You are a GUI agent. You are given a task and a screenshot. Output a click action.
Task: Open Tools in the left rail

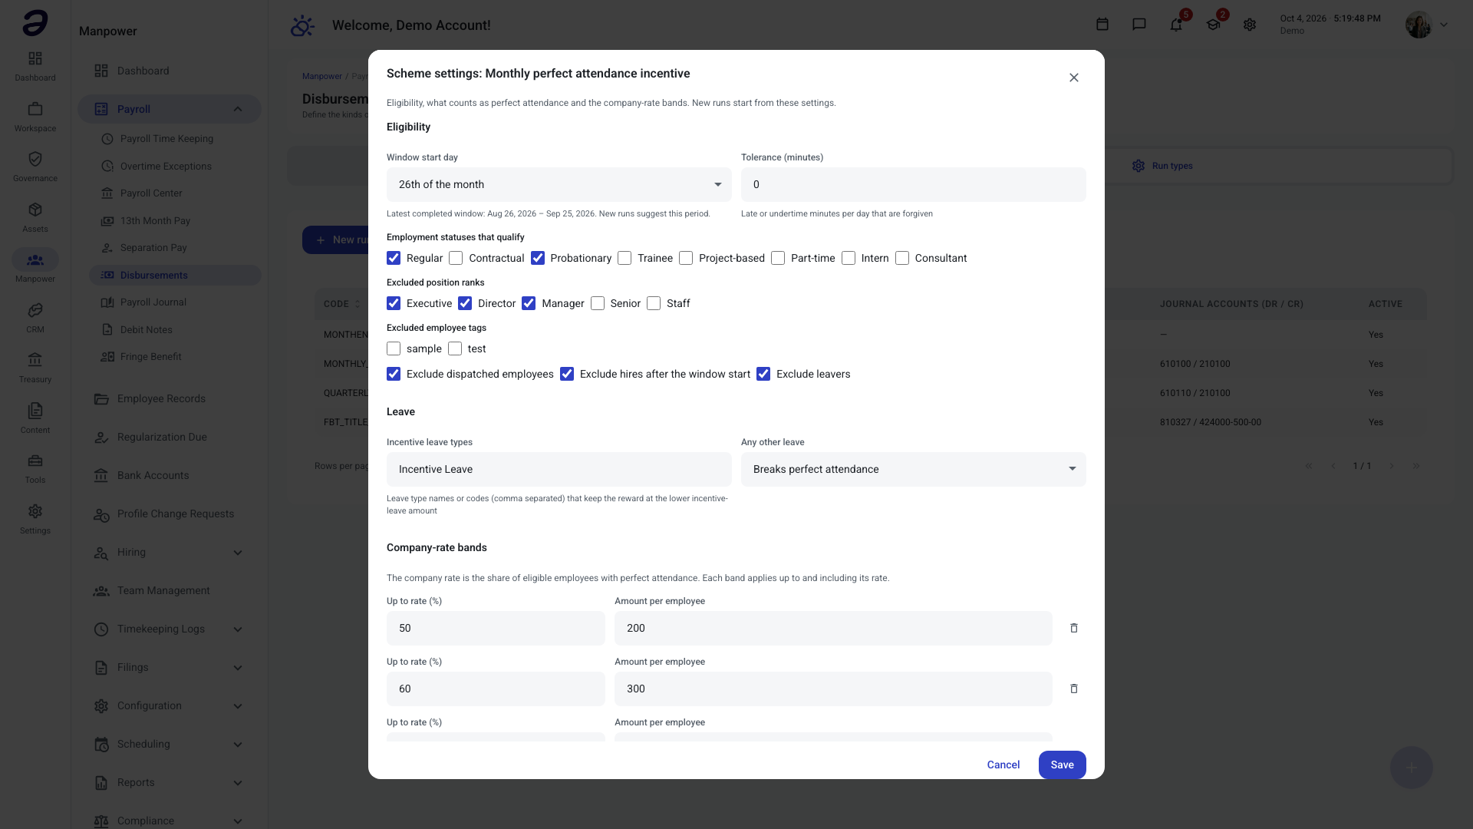coord(35,468)
